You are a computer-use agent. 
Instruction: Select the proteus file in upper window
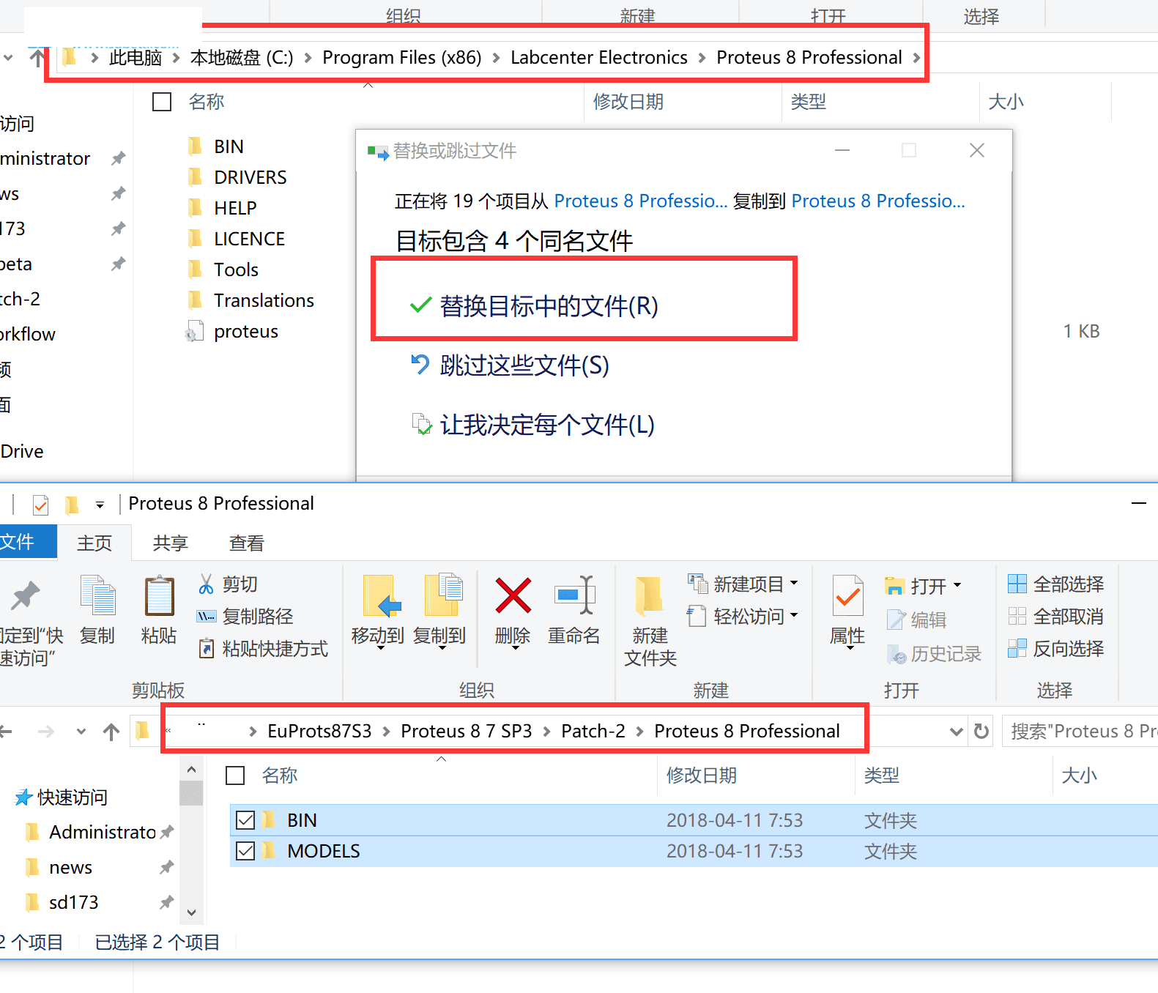pos(246,331)
